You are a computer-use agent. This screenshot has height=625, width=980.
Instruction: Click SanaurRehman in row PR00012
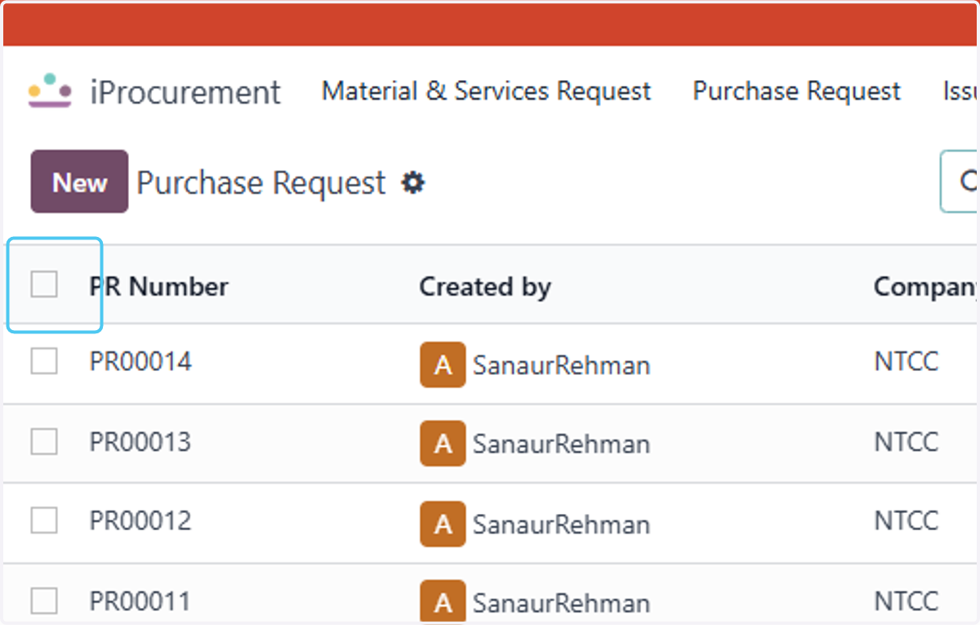point(562,524)
